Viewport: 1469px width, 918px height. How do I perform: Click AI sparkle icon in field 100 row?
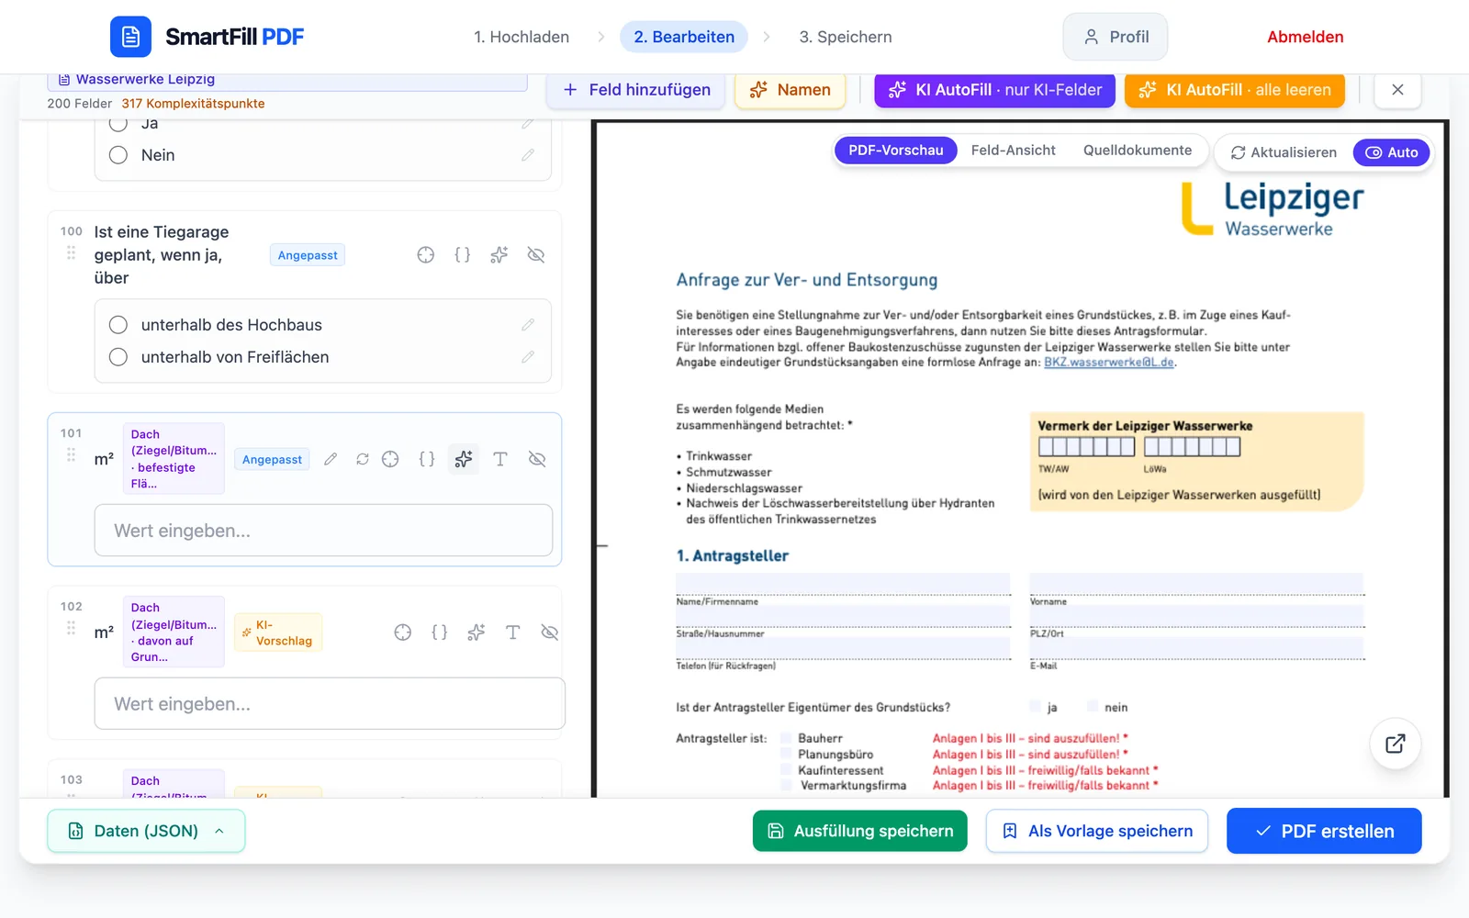pos(499,255)
